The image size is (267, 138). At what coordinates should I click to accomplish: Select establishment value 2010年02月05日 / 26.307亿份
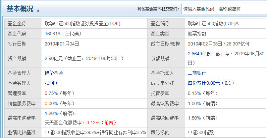[219, 44]
